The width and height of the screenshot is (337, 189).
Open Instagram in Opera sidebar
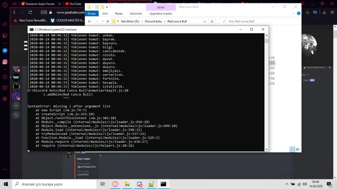pyautogui.click(x=5, y=62)
